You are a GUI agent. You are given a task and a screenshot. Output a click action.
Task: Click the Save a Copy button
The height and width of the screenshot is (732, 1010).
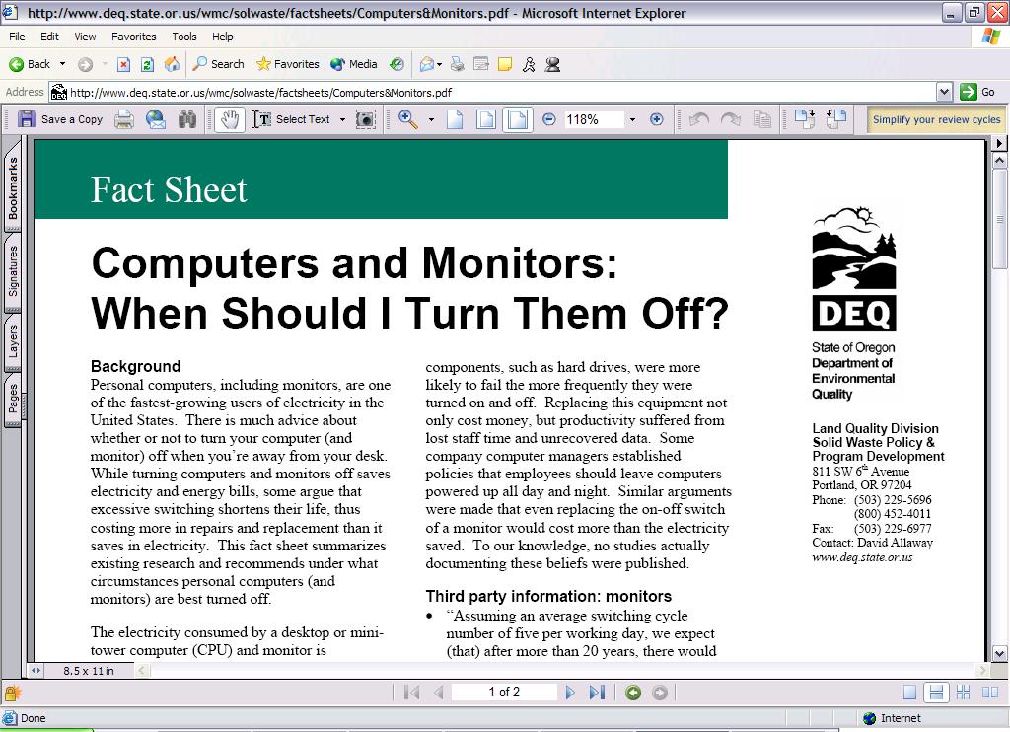[x=60, y=119]
